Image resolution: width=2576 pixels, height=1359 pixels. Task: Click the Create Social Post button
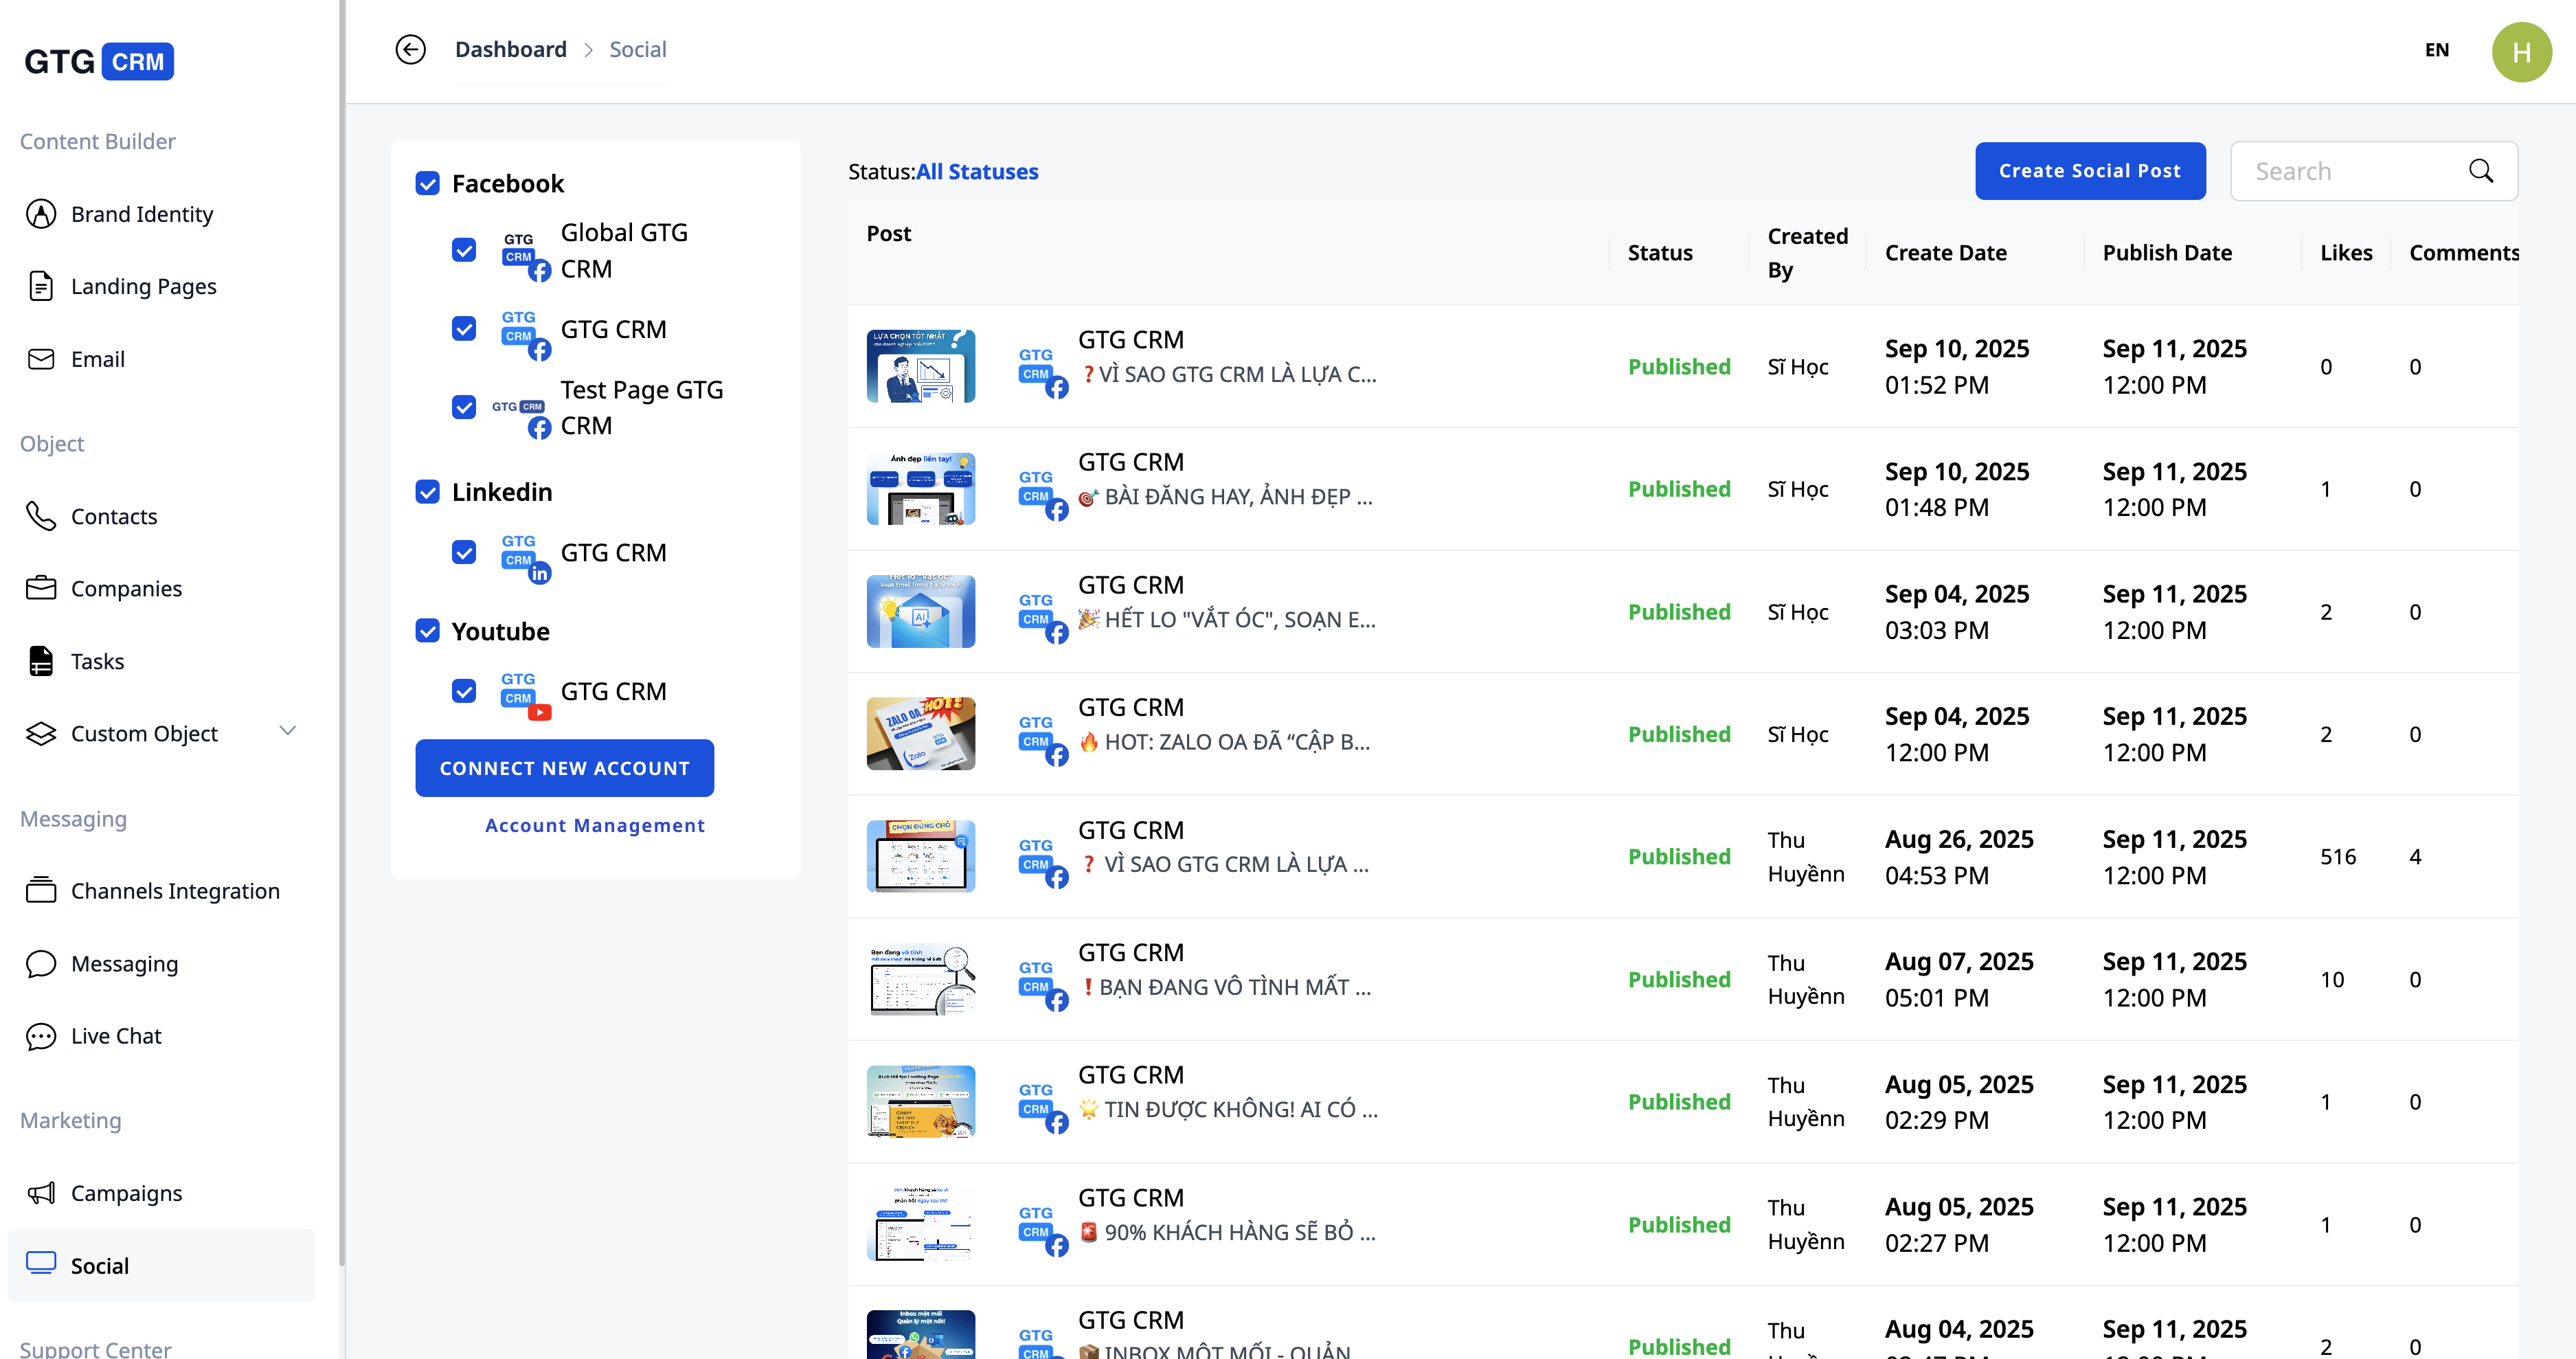coord(2089,171)
